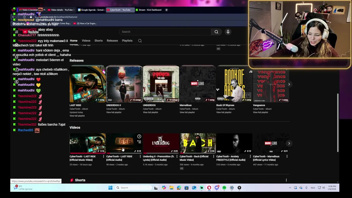Screen dimensions: 352x198
Task: Open Microsoft Store from the taskbar
Action: pyautogui.click(x=186, y=188)
